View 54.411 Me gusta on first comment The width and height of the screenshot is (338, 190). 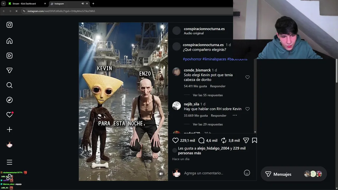(195, 86)
